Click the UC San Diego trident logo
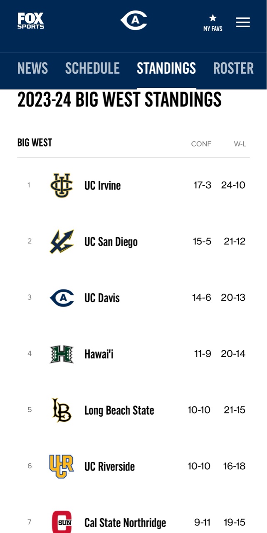The width and height of the screenshot is (267, 533). (62, 242)
